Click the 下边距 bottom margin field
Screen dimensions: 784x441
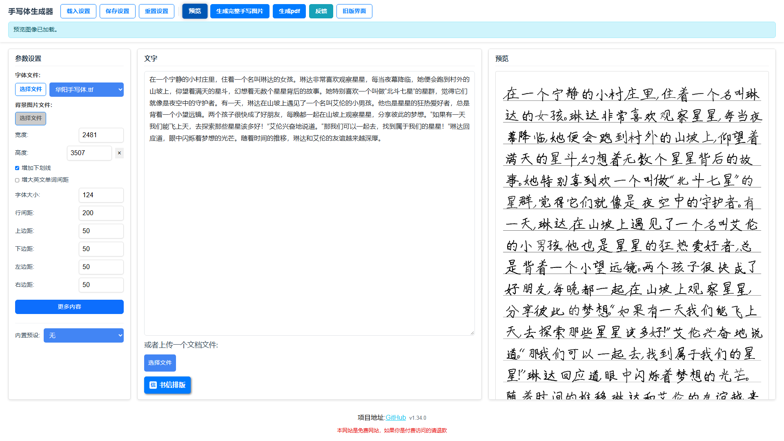click(101, 249)
